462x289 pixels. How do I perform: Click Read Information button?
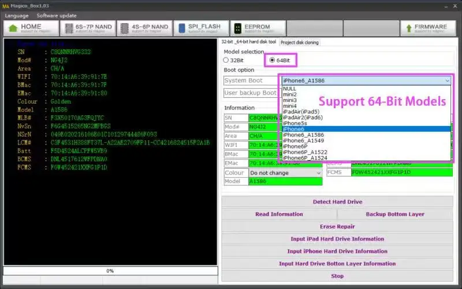pyautogui.click(x=279, y=214)
